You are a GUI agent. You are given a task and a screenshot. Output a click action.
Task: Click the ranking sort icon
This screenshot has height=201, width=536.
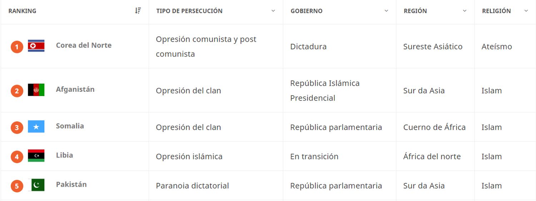click(138, 11)
